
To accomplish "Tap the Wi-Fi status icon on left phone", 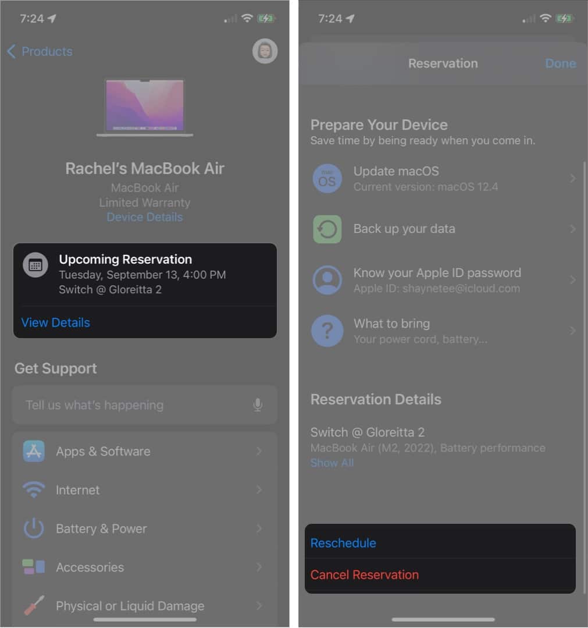I will [247, 19].
